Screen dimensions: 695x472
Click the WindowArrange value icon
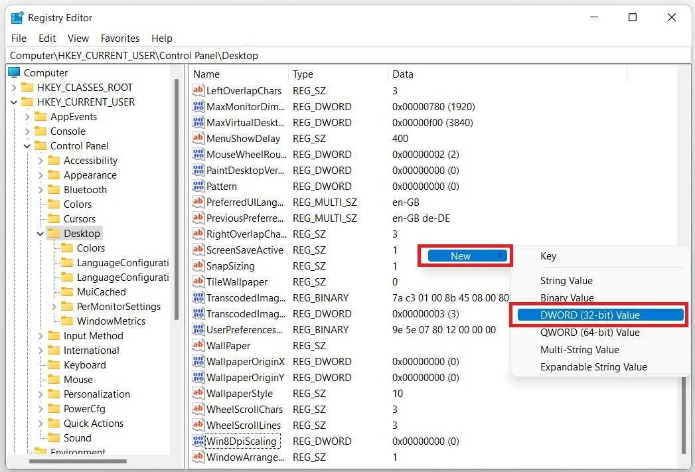(198, 457)
